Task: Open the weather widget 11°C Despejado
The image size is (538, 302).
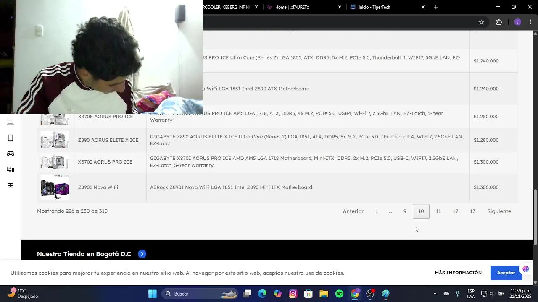Action: click(x=24, y=294)
